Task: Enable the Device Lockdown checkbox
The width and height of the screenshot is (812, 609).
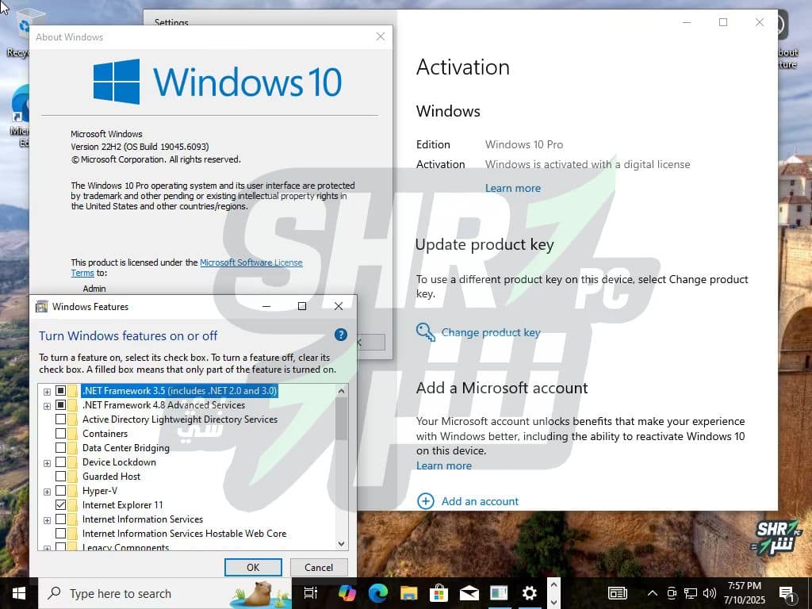Action: click(60, 462)
